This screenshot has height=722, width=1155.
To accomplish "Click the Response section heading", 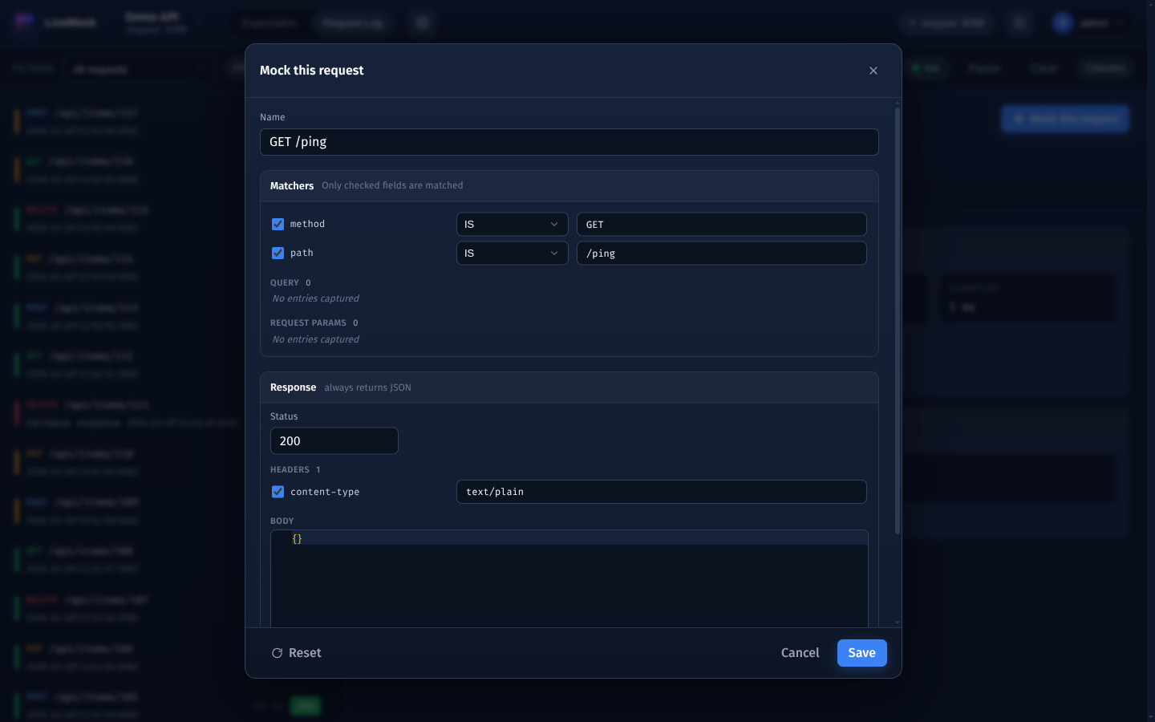I will [294, 387].
